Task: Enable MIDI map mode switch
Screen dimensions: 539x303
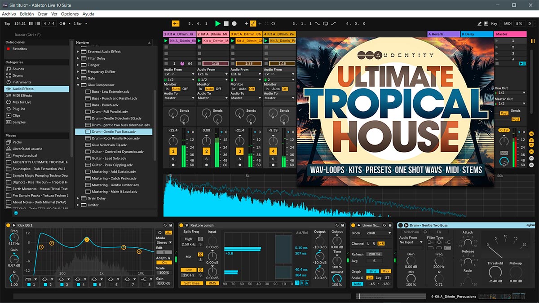Action: pos(508,23)
